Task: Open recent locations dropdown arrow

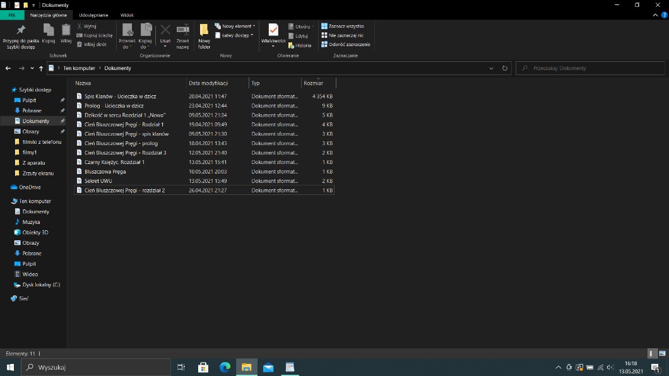Action: [x=32, y=68]
